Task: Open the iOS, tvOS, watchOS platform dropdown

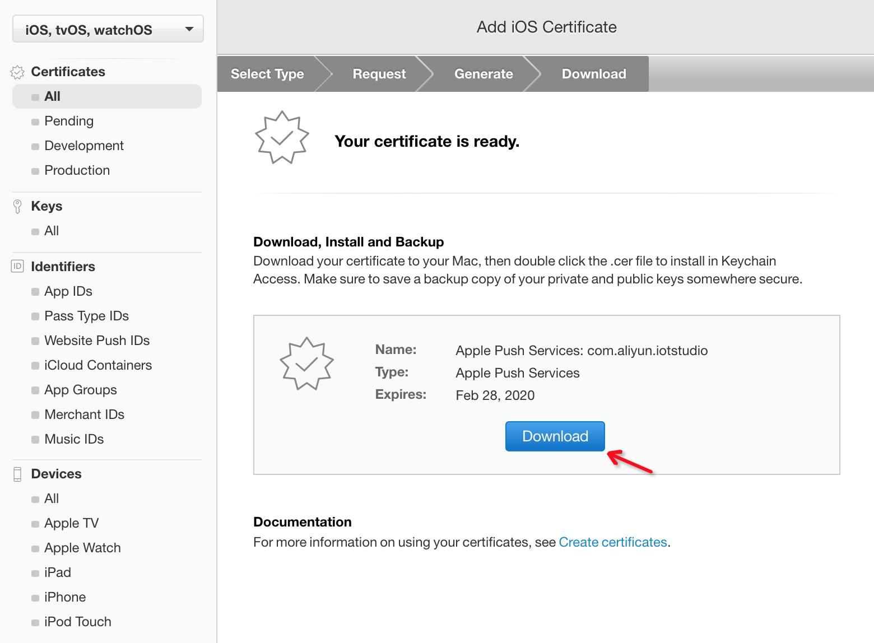Action: [x=108, y=29]
